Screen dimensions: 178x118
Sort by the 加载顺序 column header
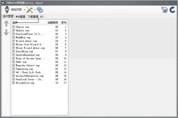pyautogui.click(x=53, y=23)
